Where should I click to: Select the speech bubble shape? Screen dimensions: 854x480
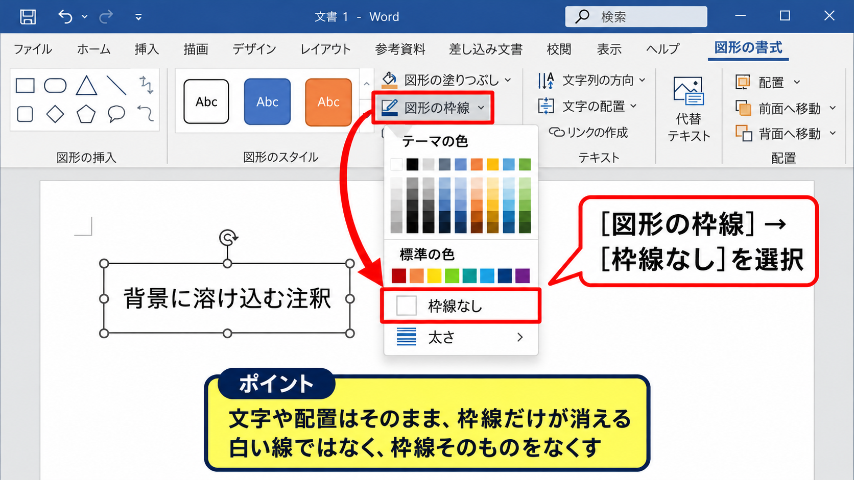pyautogui.click(x=116, y=114)
